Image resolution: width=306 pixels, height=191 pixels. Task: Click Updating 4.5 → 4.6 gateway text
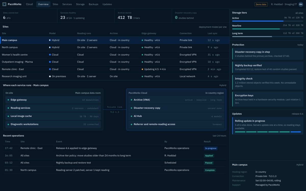tap(155, 69)
